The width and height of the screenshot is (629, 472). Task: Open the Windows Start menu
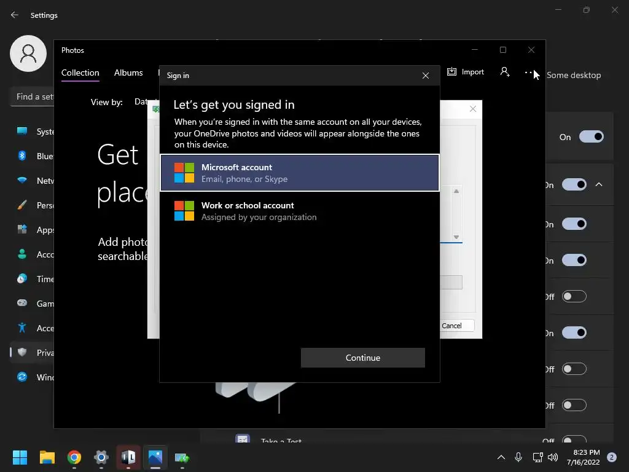pyautogui.click(x=20, y=457)
